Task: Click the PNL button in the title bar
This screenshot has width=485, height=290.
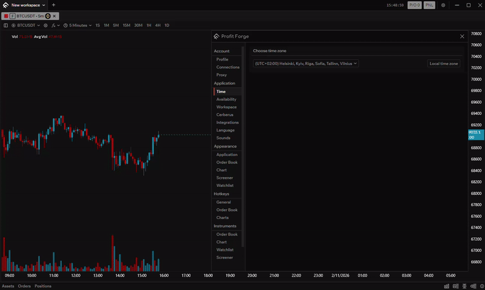Action: (429, 5)
